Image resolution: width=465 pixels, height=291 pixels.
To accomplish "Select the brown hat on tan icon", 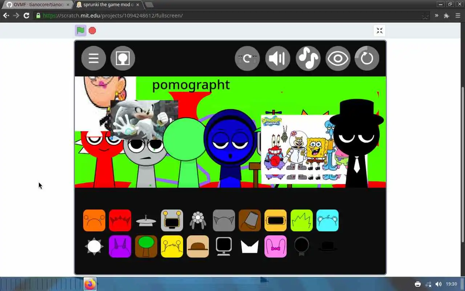I will coord(198,246).
